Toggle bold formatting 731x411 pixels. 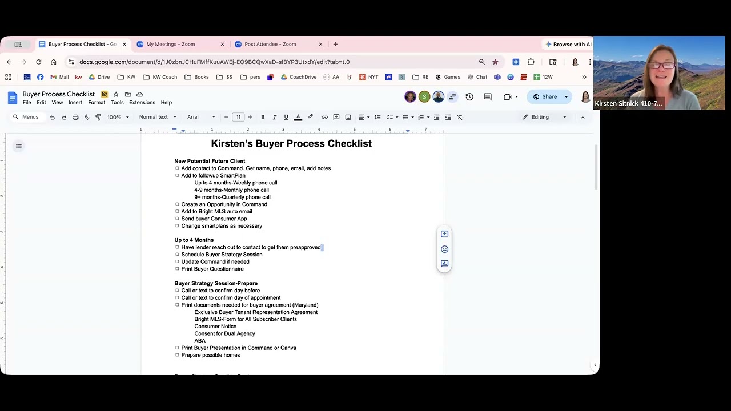[263, 117]
